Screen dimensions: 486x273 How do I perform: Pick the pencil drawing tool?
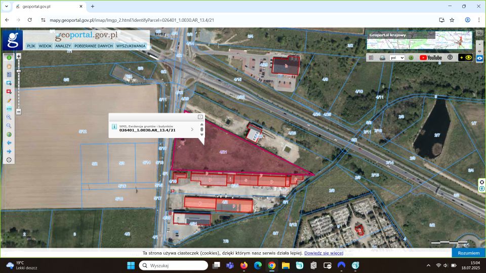tap(9, 101)
